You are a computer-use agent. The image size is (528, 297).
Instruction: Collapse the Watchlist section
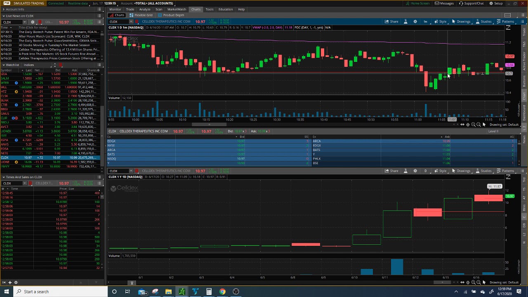3,65
